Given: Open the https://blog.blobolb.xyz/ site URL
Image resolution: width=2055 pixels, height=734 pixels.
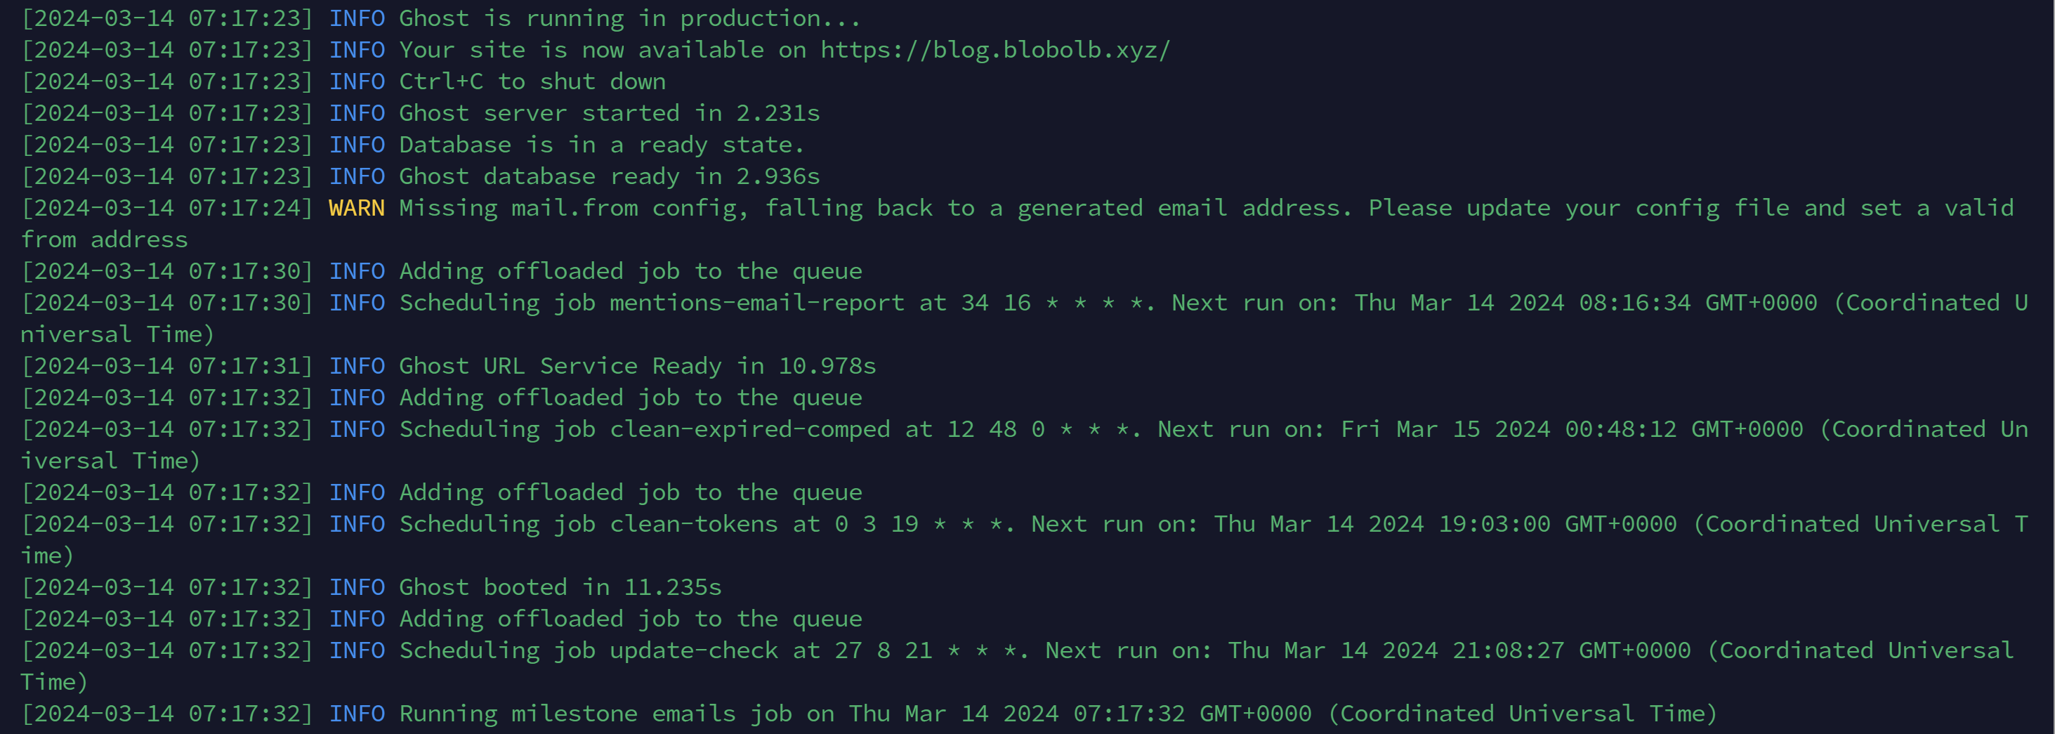Looking at the screenshot, I should click(994, 51).
